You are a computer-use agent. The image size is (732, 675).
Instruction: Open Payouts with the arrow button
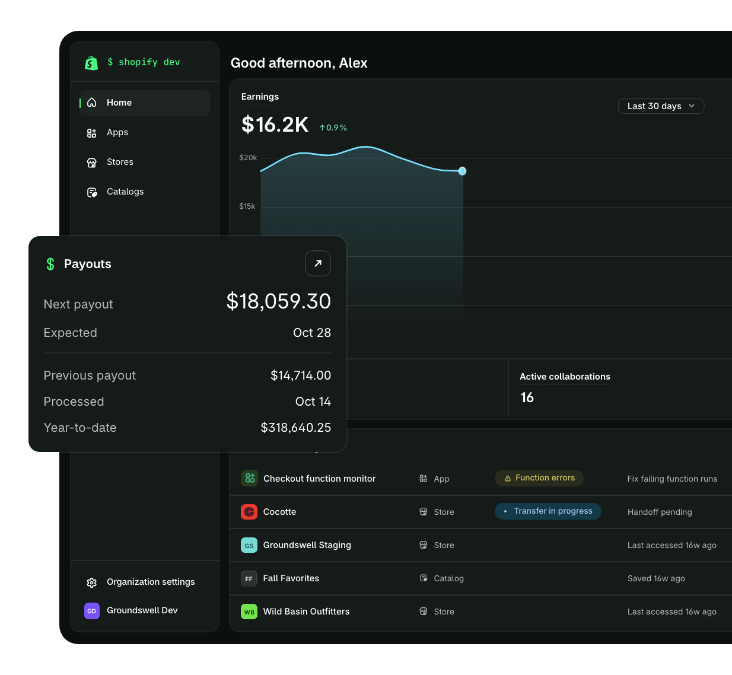pyautogui.click(x=318, y=263)
